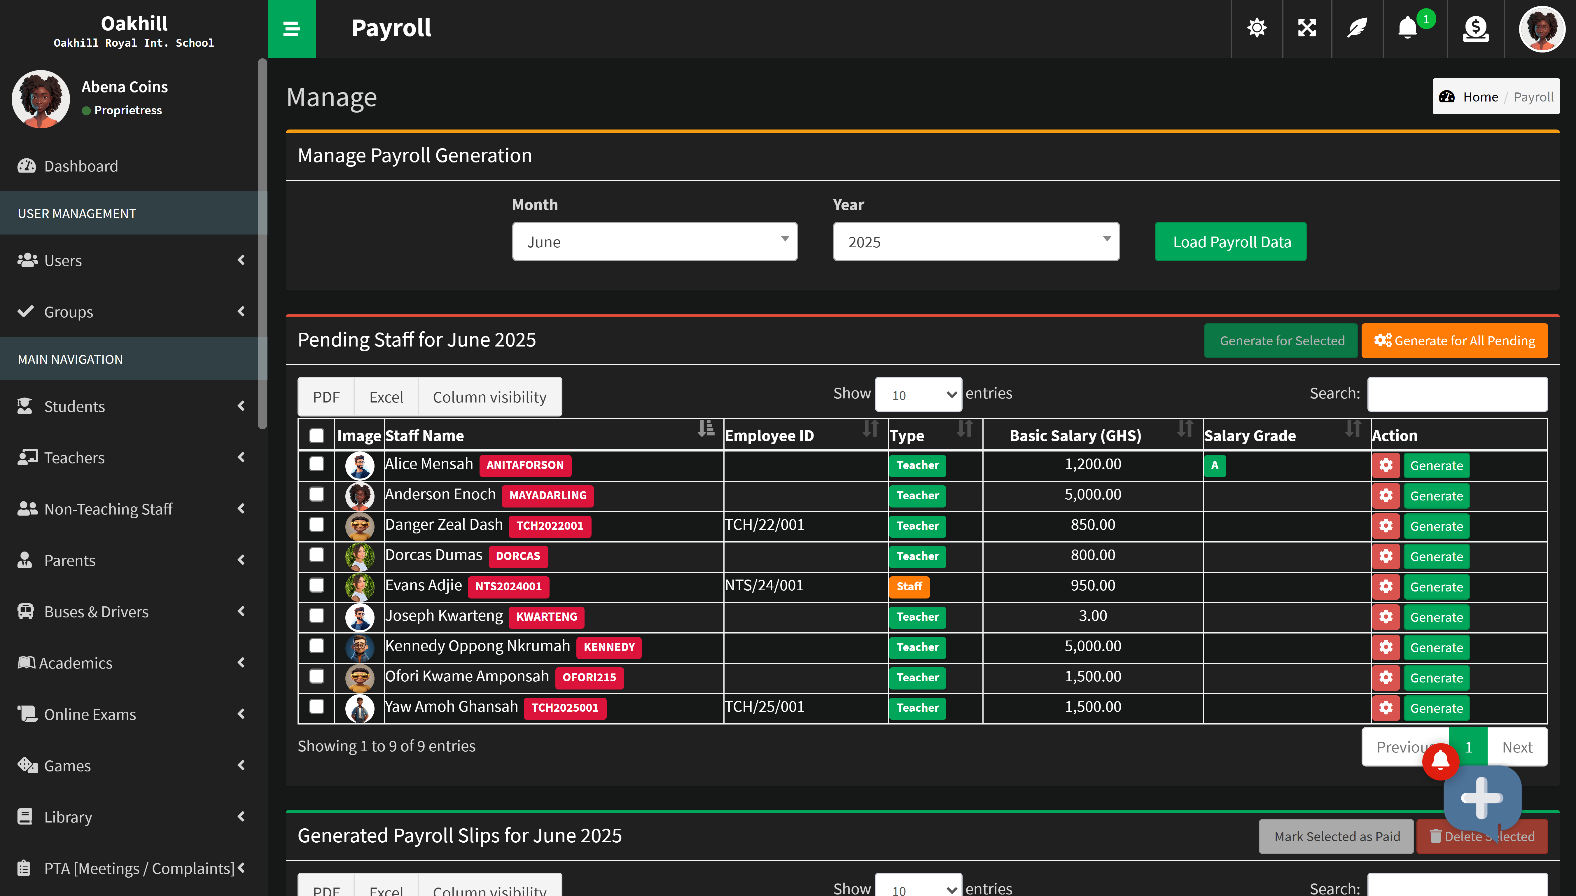Viewport: 1576px width, 896px height.
Task: Click the Load Payroll Data button
Action: [1230, 241]
